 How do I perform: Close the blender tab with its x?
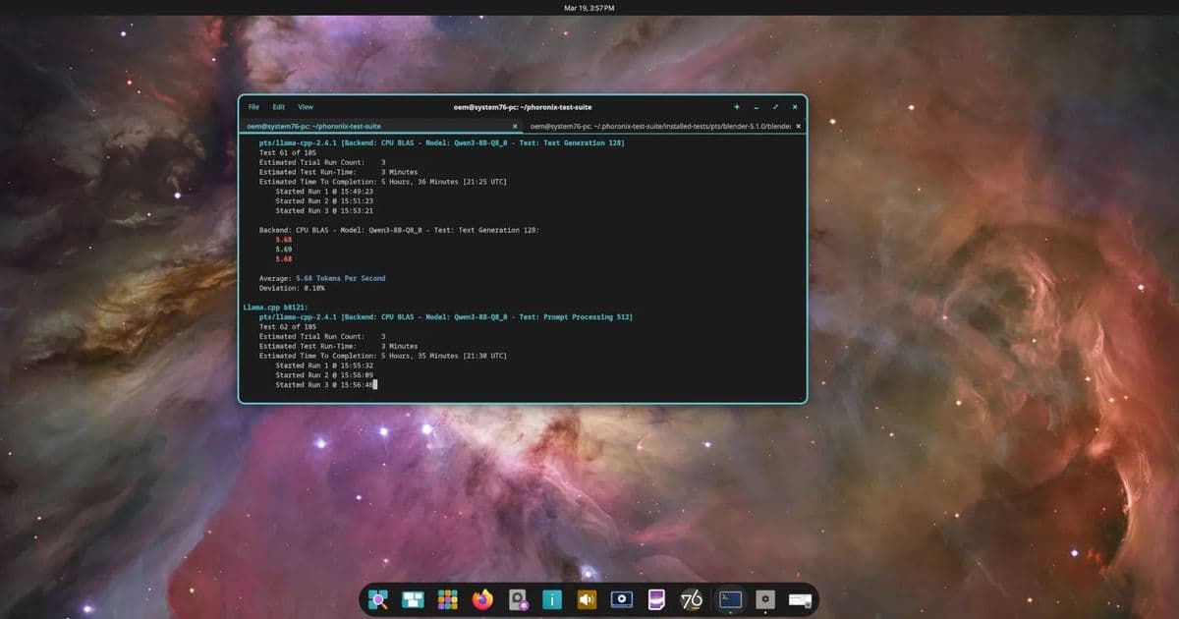[x=797, y=126]
